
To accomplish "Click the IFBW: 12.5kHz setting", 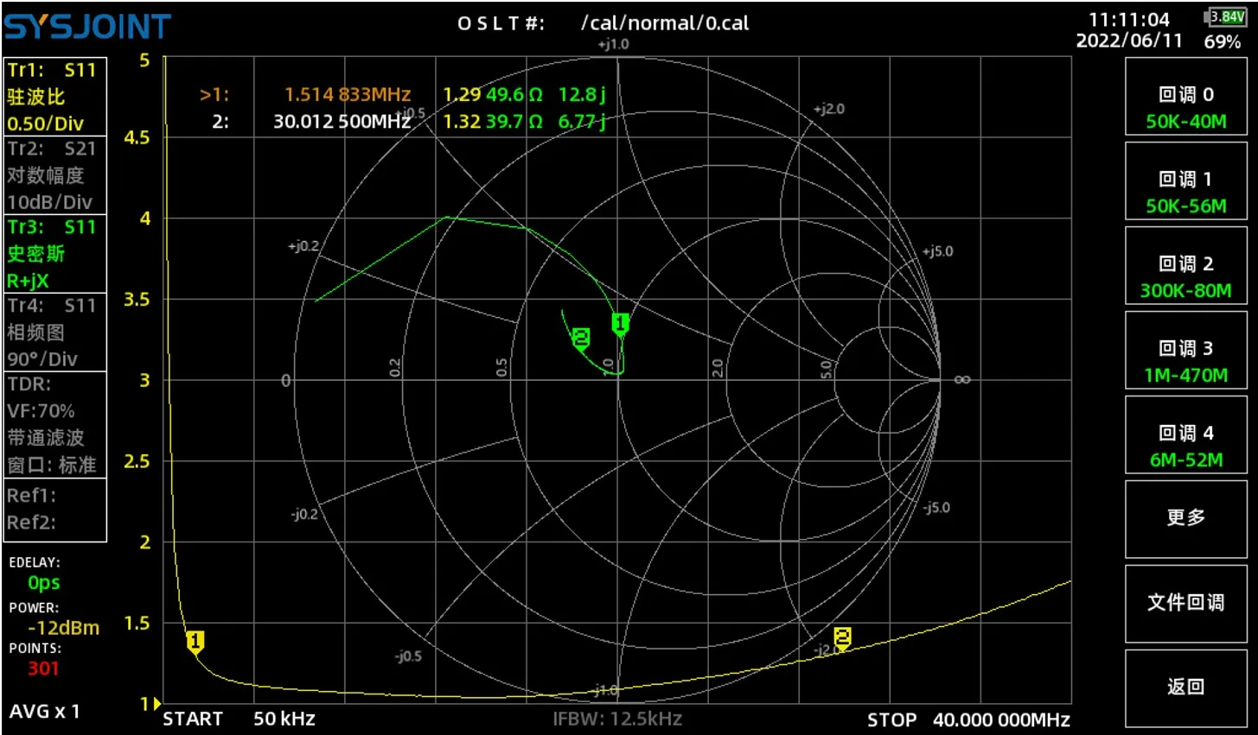I will coord(617,719).
